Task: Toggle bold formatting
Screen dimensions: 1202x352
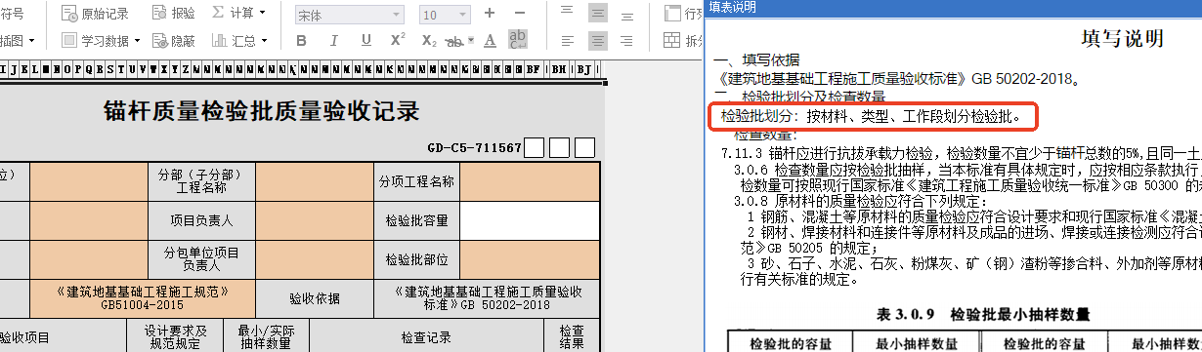Action: [x=301, y=41]
